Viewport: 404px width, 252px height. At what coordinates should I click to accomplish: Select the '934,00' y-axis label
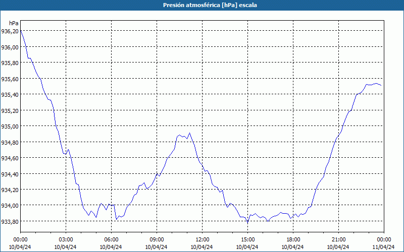[x=10, y=206]
